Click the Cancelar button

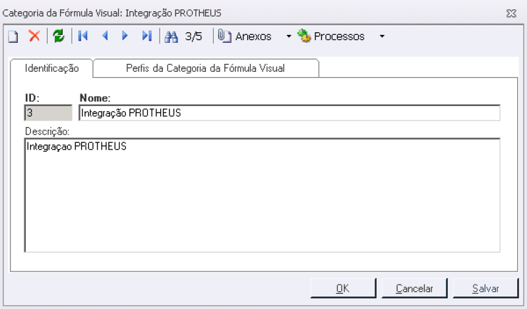[414, 288]
